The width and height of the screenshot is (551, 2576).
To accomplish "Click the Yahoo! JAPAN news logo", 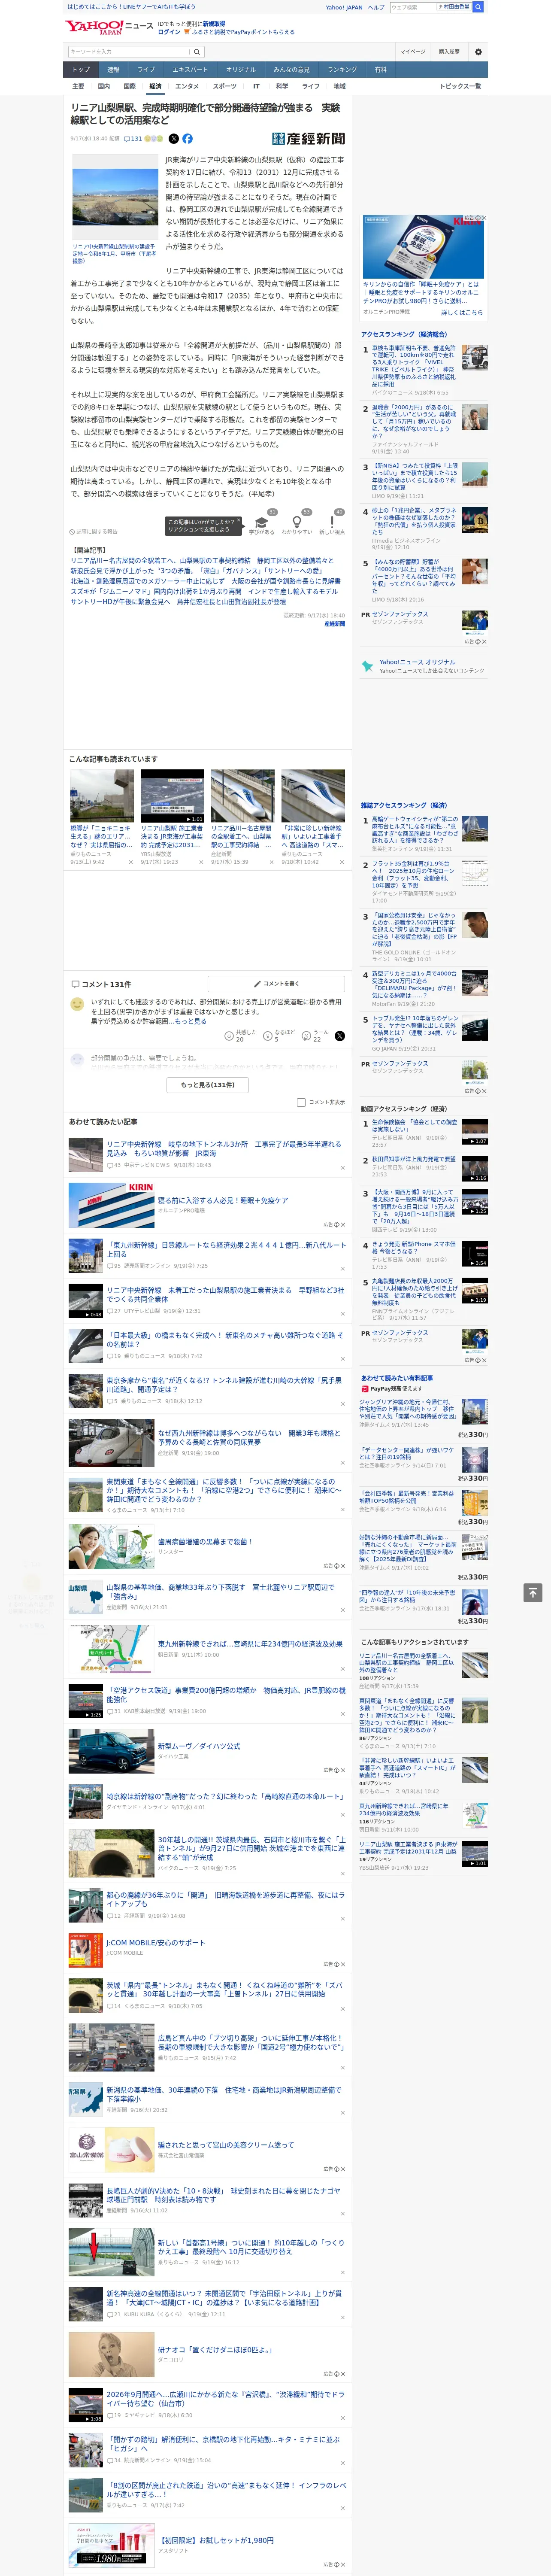I will pos(109,27).
